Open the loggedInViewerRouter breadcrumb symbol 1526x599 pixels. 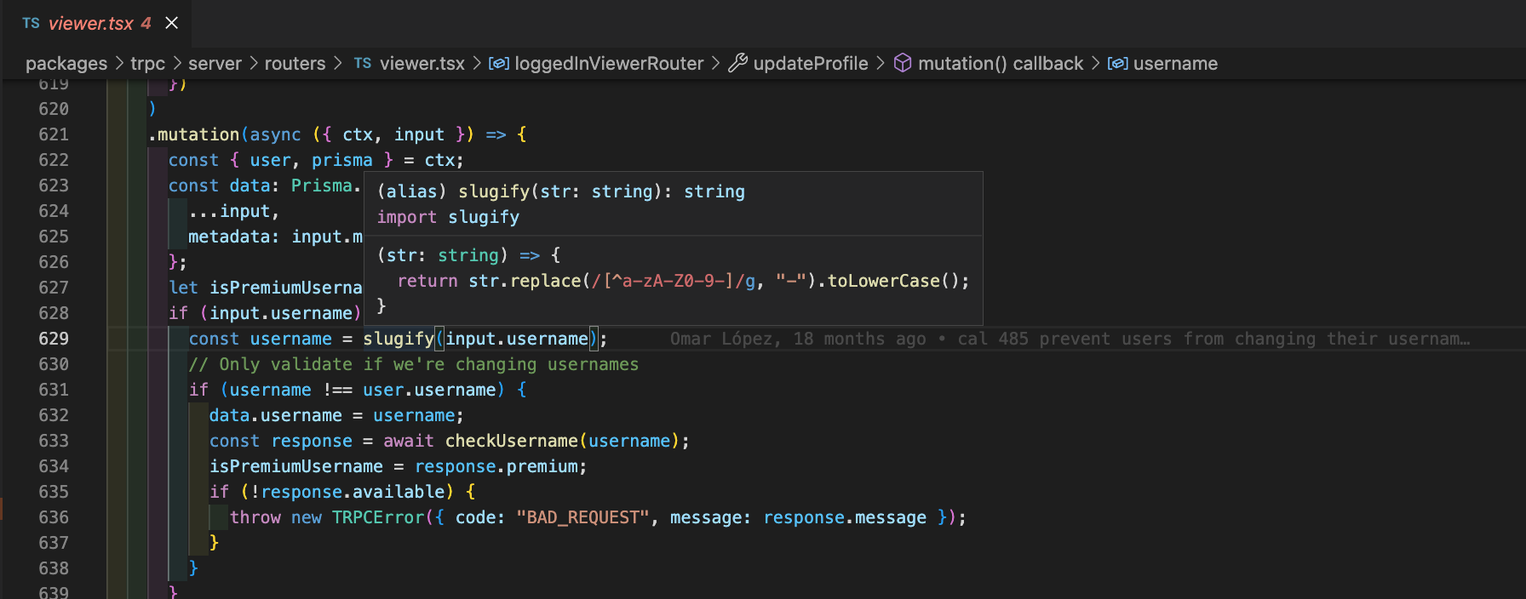(x=609, y=64)
